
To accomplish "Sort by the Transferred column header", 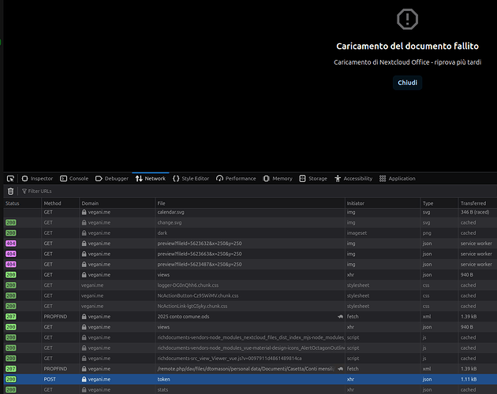I will pos(477,203).
